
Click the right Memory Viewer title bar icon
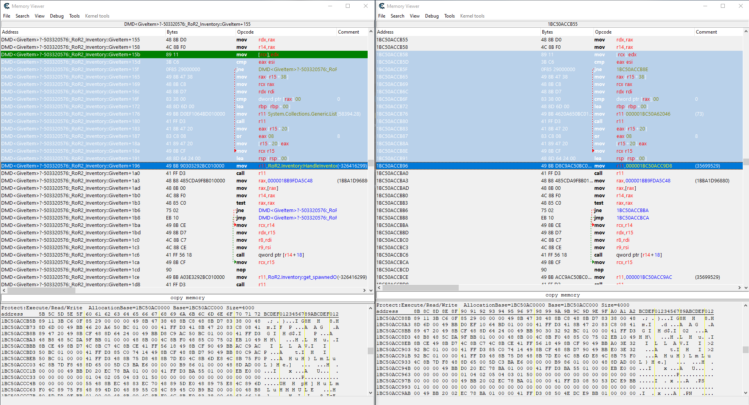pos(381,6)
